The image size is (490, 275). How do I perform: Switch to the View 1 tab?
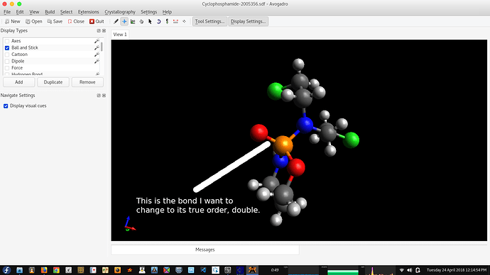click(120, 34)
